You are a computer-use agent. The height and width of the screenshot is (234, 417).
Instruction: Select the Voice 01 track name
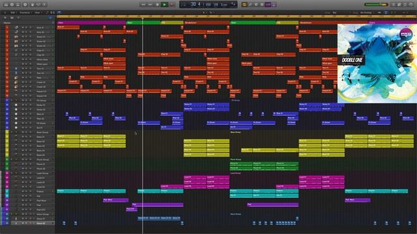[x=40, y=219]
